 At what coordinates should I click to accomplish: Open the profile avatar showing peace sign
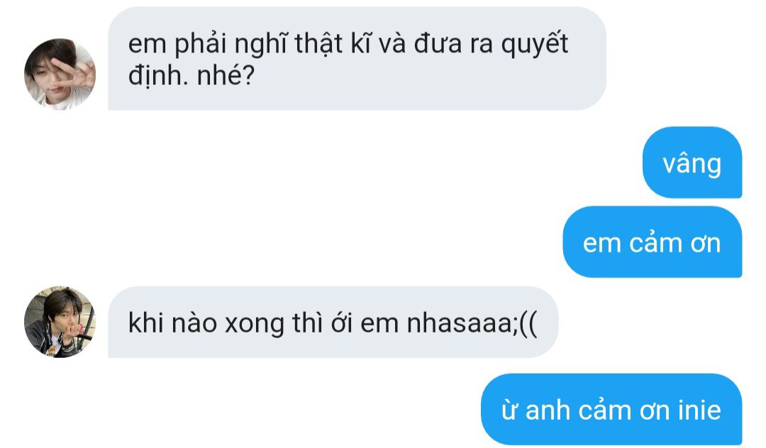pyautogui.click(x=60, y=74)
